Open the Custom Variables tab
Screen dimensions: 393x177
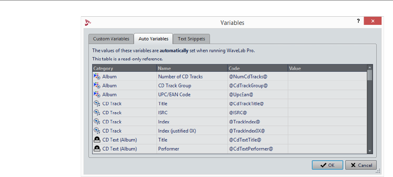tap(111, 39)
